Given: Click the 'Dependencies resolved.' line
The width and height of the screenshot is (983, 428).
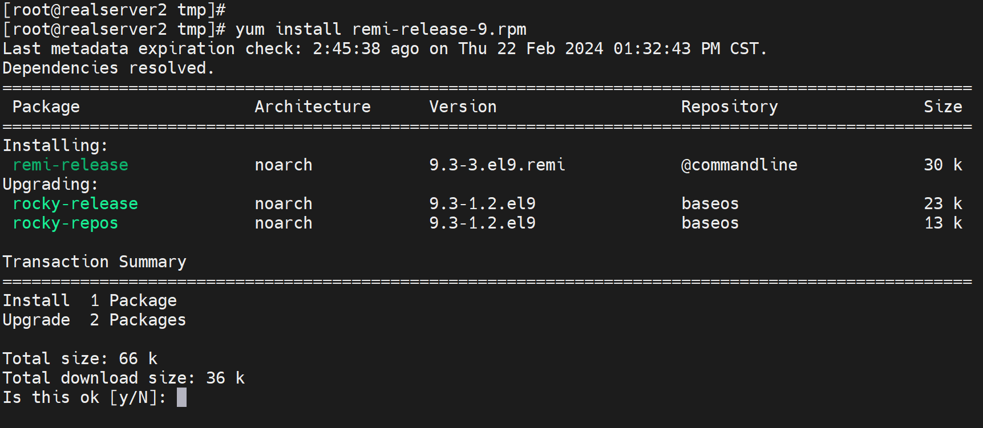Looking at the screenshot, I should (x=108, y=68).
